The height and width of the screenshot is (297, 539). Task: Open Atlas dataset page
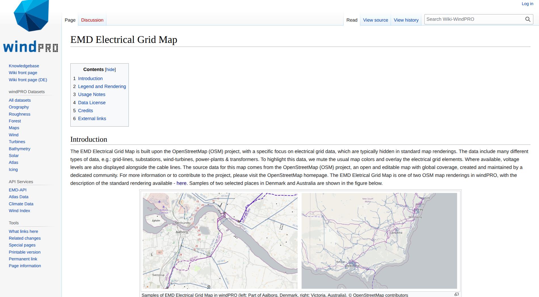[13, 162]
